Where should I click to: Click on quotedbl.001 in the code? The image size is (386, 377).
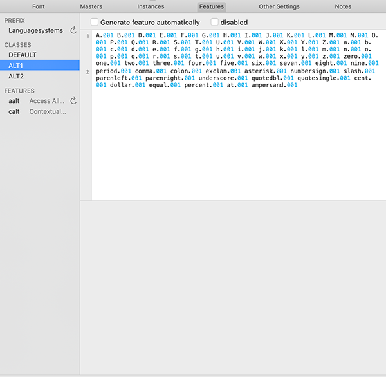(x=273, y=78)
